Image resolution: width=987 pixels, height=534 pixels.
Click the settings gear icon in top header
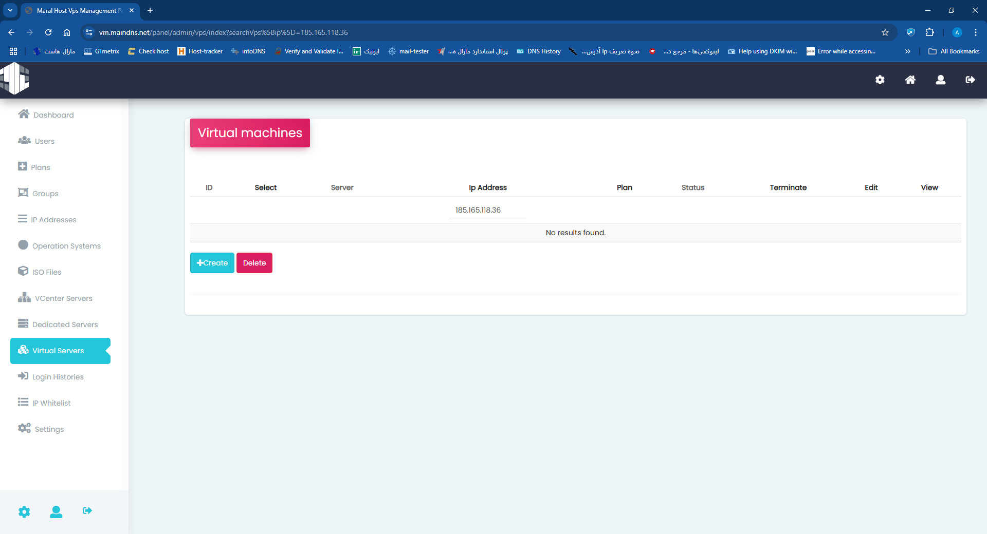click(x=880, y=80)
